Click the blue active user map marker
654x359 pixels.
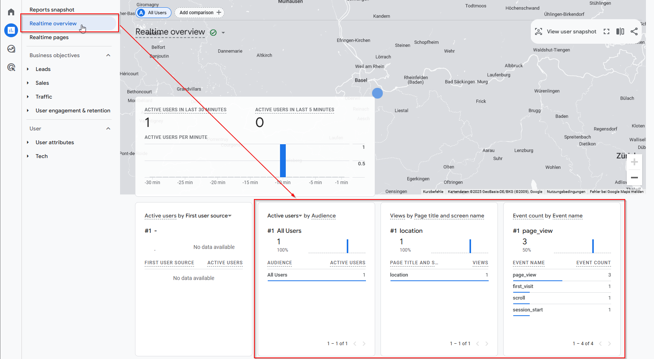(377, 93)
